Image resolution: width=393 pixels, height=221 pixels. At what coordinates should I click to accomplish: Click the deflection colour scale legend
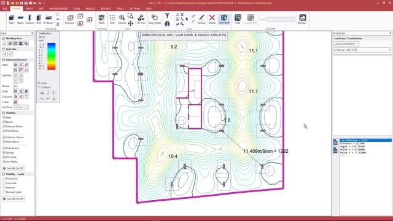pyautogui.click(x=52, y=56)
